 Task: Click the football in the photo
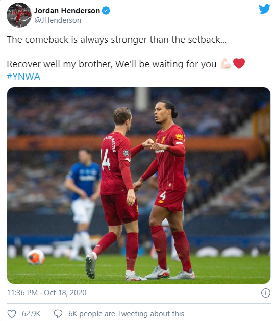(x=36, y=257)
